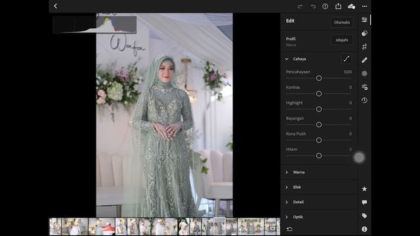Click the Profil Warna label

coord(291,42)
